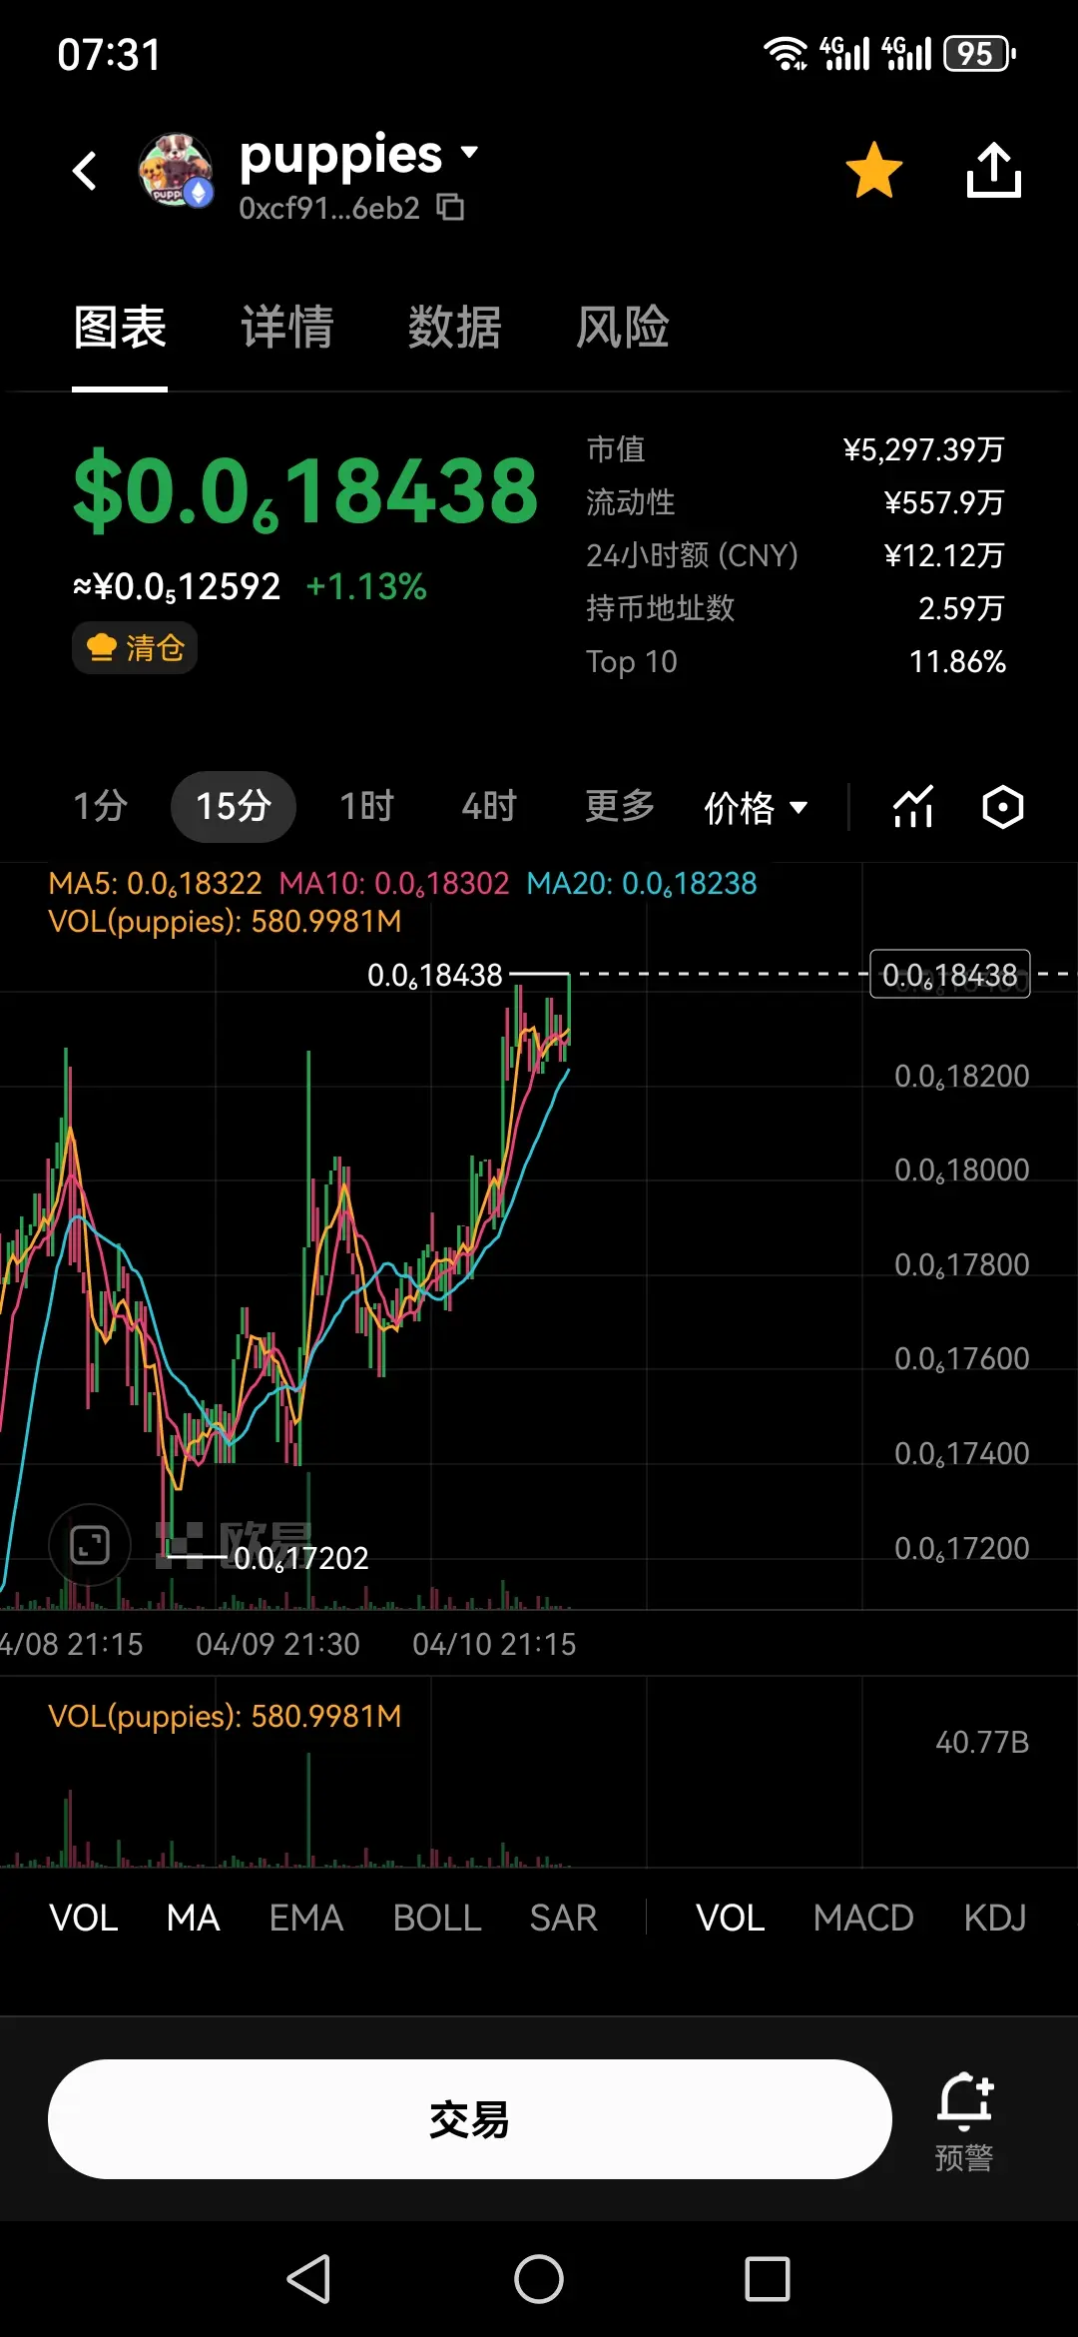Image resolution: width=1078 pixels, height=2337 pixels.
Task: Tap the back arrow icon
Action: pyautogui.click(x=85, y=171)
